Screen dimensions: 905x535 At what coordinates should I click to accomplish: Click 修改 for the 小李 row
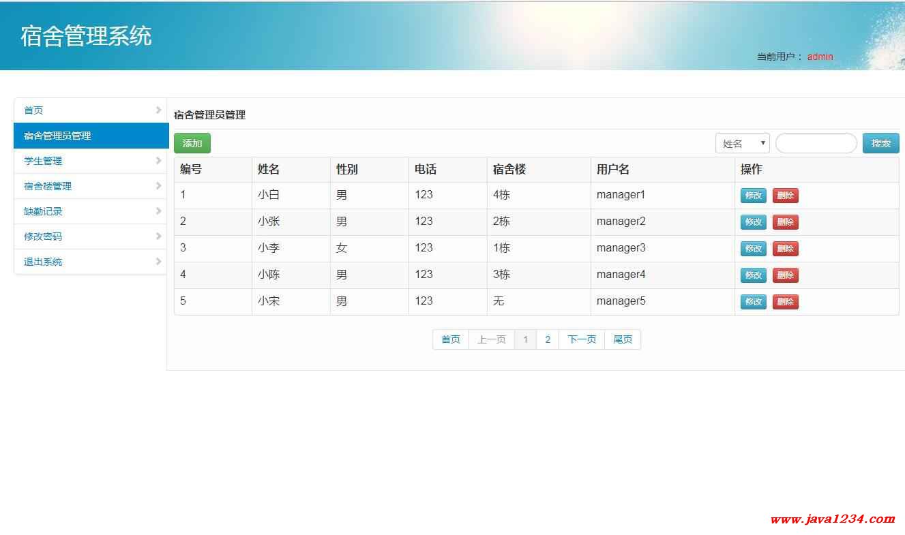click(753, 249)
